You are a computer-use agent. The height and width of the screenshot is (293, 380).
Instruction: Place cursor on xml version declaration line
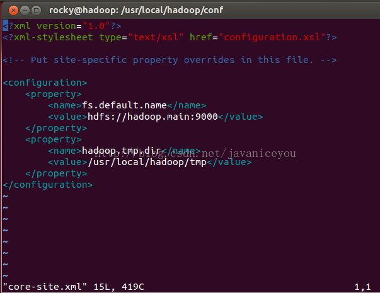[x=62, y=26]
